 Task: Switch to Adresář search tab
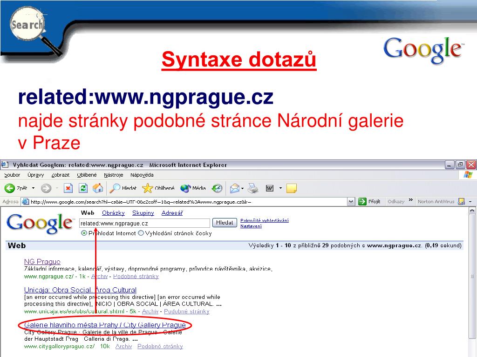[172, 213]
